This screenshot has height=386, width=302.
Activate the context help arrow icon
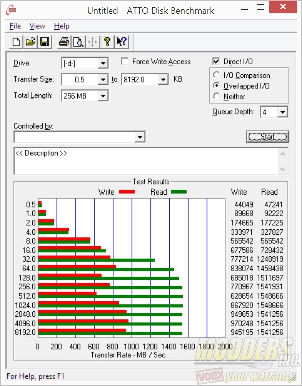coord(121,42)
